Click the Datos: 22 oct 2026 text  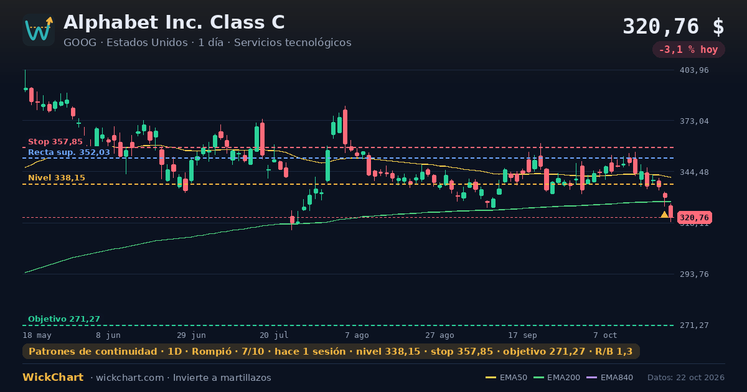click(686, 378)
